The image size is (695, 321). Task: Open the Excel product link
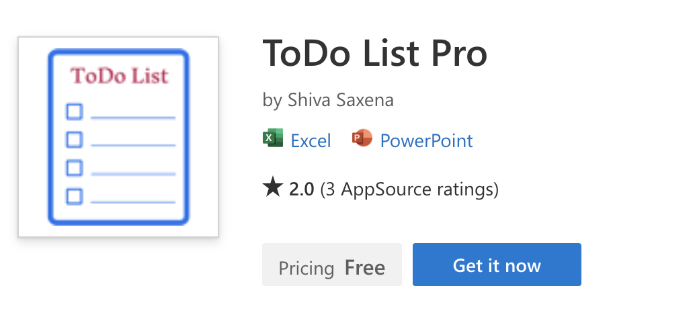coord(311,141)
